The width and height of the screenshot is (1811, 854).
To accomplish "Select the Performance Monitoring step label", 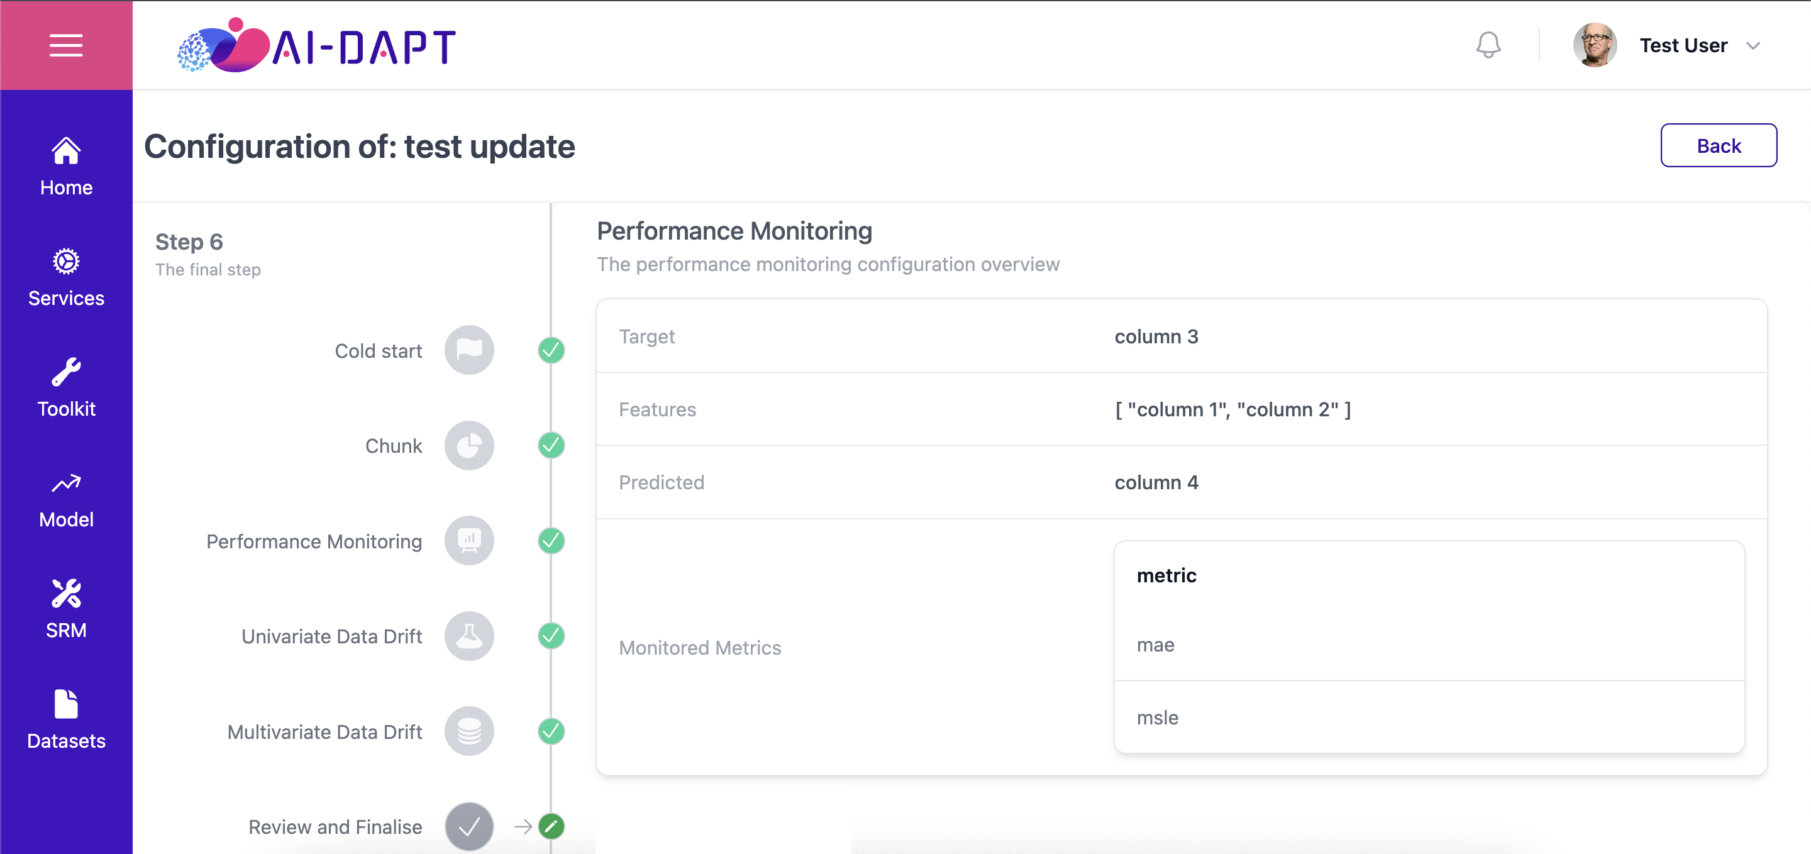I will pos(314,541).
